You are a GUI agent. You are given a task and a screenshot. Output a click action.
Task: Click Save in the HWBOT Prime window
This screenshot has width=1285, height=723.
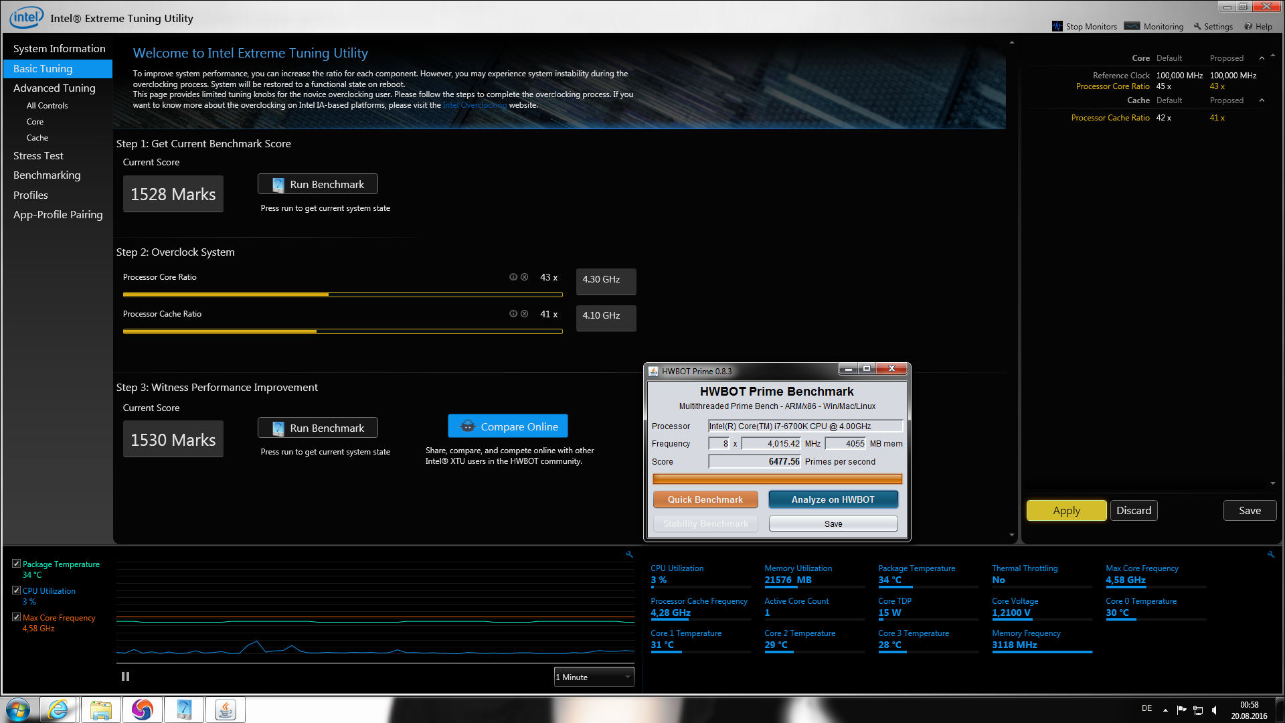tap(833, 524)
